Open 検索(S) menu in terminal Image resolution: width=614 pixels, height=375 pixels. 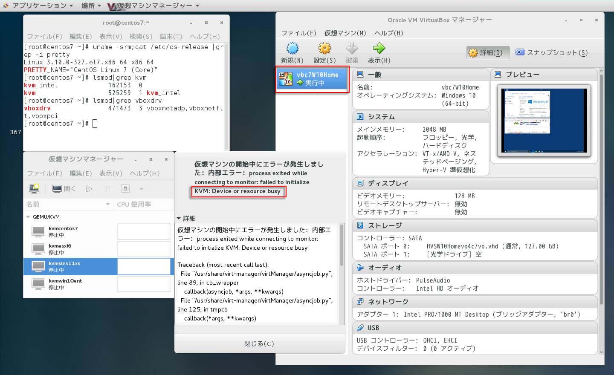tap(141, 37)
